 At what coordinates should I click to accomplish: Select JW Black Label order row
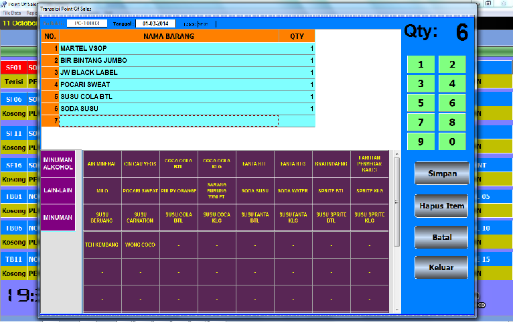coord(169,72)
